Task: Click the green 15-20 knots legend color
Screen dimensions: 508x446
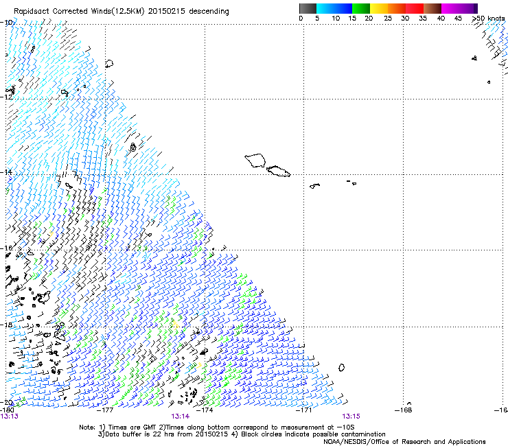Action: tap(361, 8)
